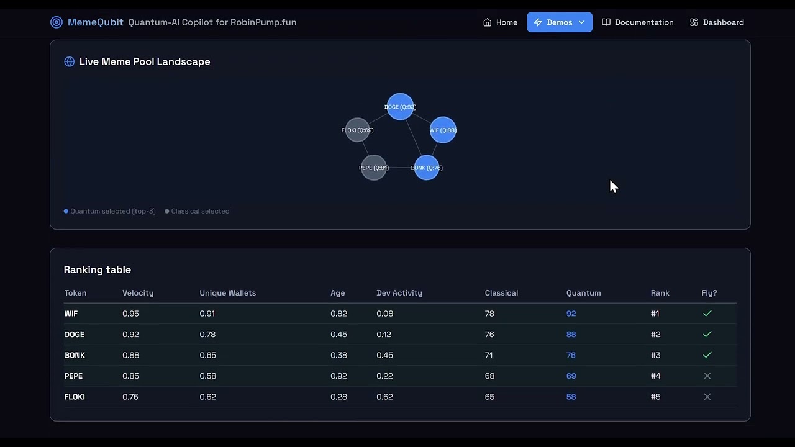
Task: Select the FLOKI node in the graph
Action: click(x=357, y=130)
